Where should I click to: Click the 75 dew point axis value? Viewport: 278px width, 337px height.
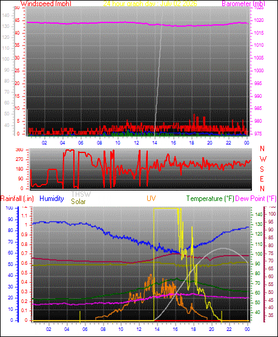point(271,254)
